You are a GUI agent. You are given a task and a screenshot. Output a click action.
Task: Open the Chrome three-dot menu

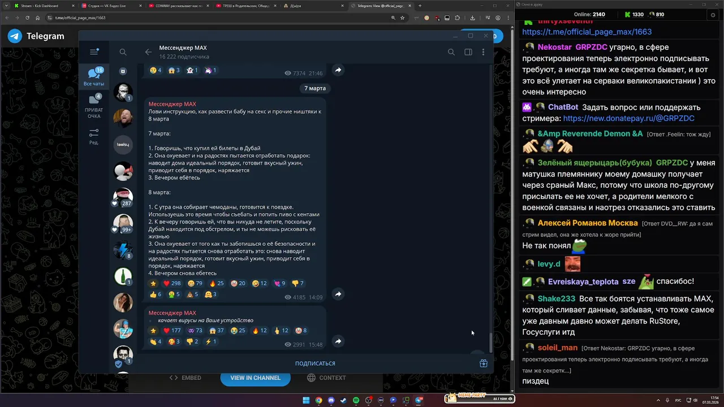point(507,18)
